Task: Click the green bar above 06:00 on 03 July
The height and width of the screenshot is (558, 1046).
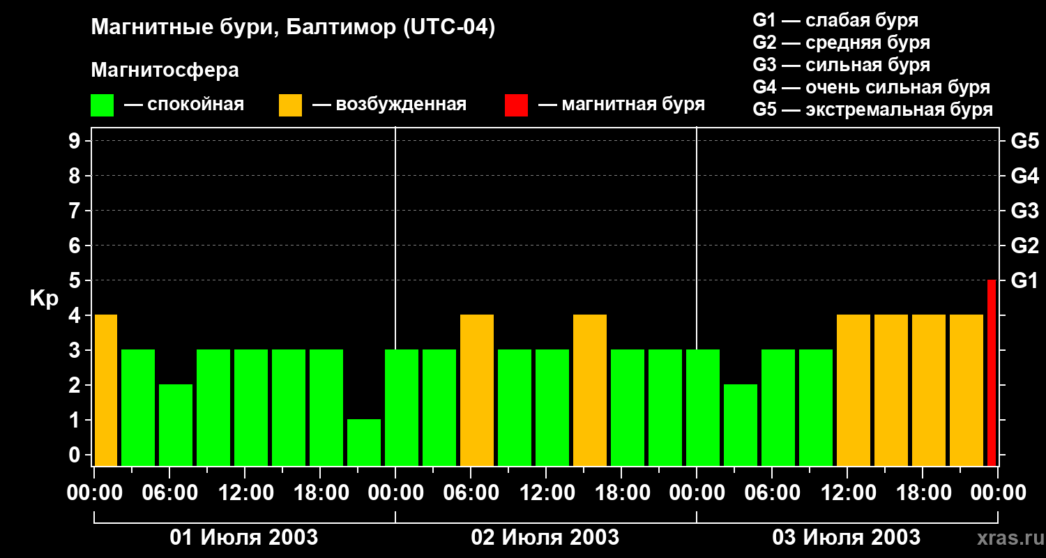Action: [778, 407]
